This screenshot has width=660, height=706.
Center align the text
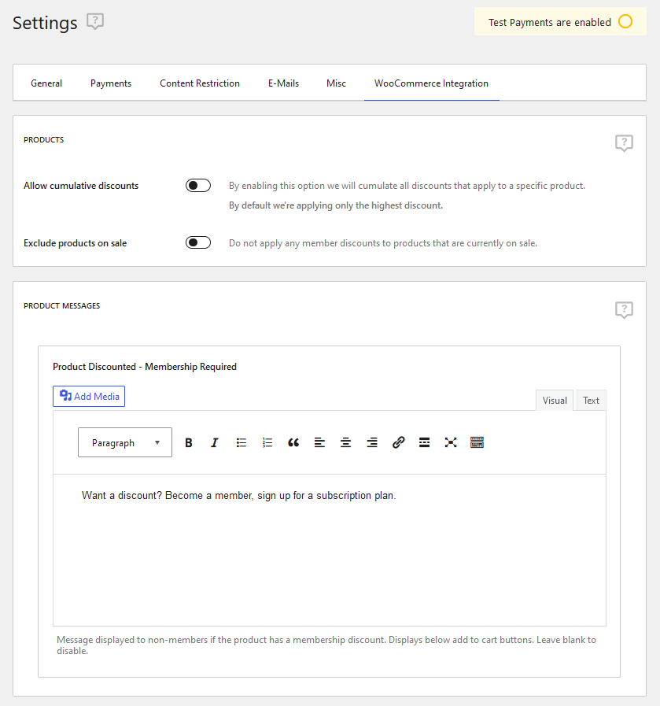coord(345,442)
